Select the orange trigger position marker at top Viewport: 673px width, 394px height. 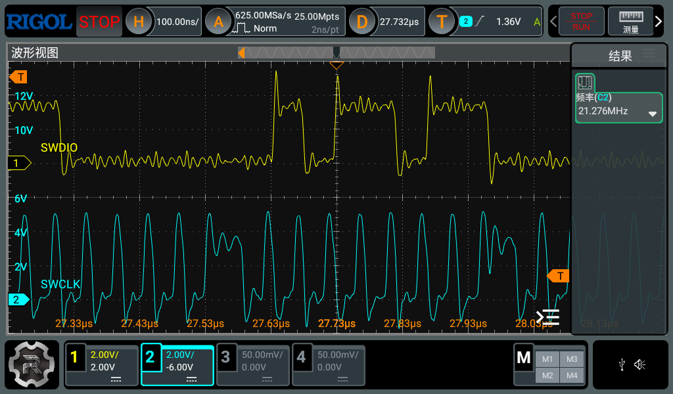(336, 66)
